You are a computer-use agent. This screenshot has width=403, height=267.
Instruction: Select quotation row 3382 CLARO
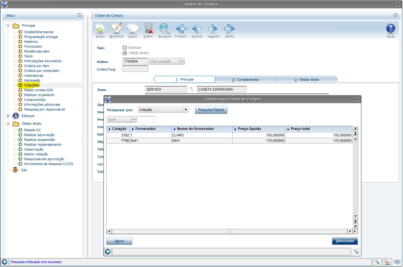230,135
